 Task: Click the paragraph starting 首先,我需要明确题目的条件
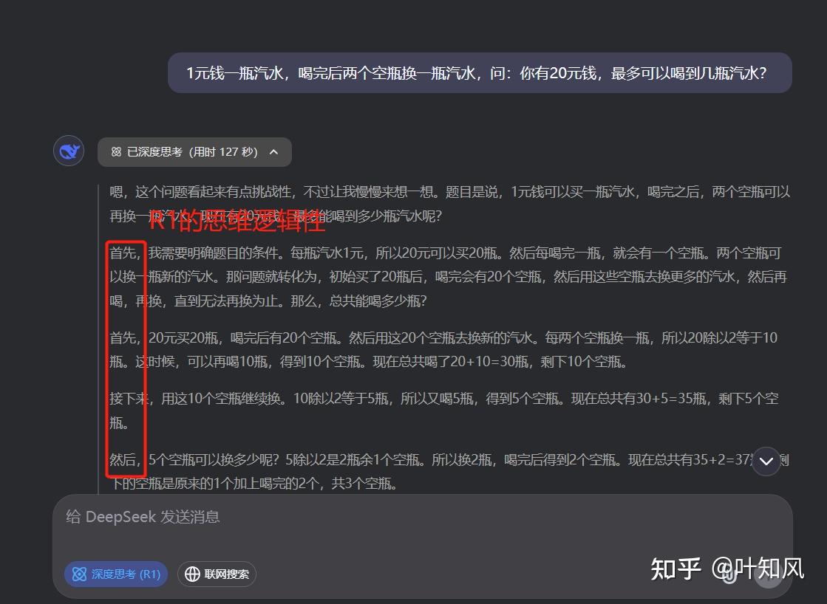pos(449,277)
